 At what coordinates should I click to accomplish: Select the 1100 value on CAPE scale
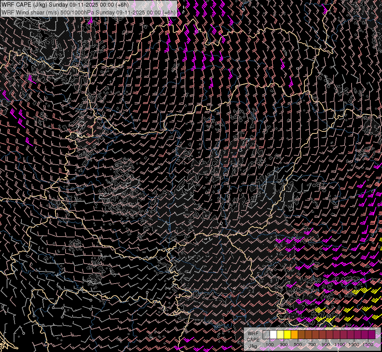pyautogui.click(x=340, y=345)
